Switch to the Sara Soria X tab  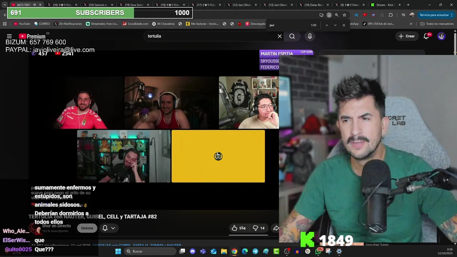pyautogui.click(x=134, y=5)
